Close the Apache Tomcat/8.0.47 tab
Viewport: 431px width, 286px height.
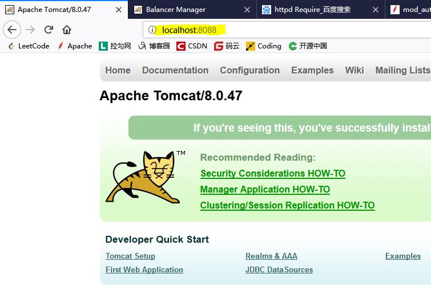tap(119, 10)
